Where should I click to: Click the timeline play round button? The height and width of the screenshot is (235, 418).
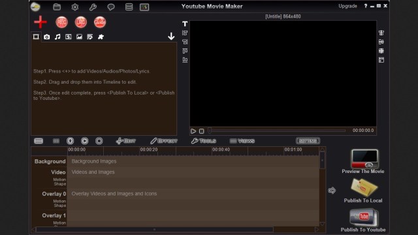[85, 141]
